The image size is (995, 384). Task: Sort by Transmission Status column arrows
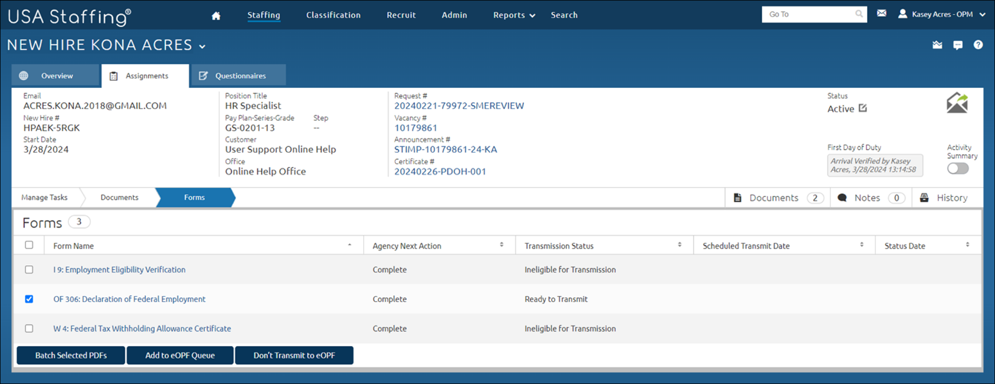tap(679, 245)
